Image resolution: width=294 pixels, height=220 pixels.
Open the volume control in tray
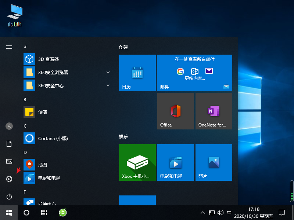(x=220, y=213)
